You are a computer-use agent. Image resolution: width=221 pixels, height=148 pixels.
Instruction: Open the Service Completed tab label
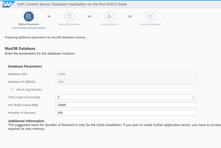(x=150, y=24)
